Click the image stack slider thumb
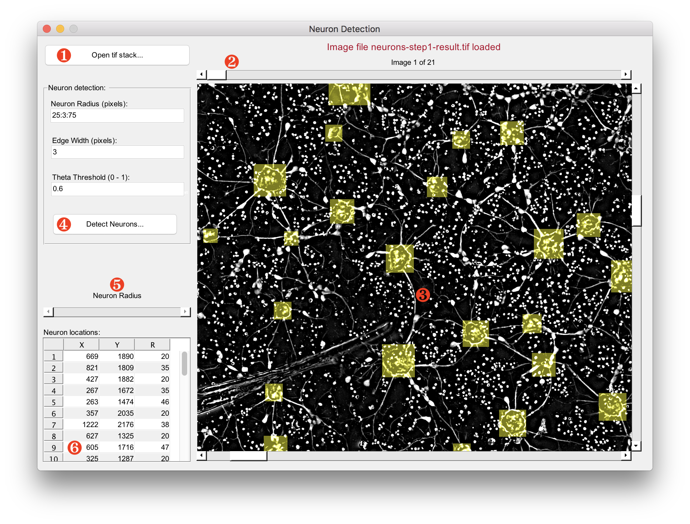The image size is (690, 524). click(217, 74)
